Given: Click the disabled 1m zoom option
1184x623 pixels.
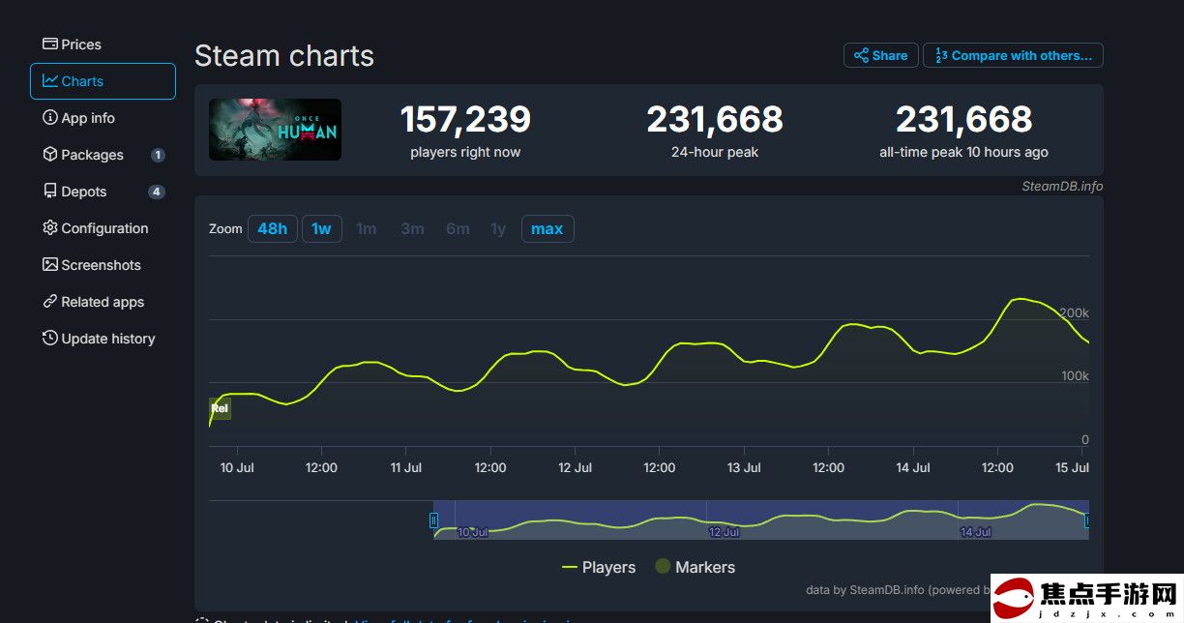Looking at the screenshot, I should [366, 228].
